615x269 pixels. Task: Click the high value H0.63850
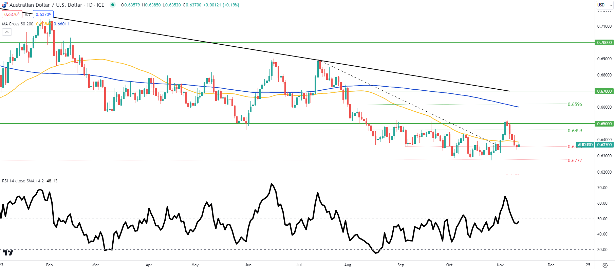pyautogui.click(x=151, y=5)
